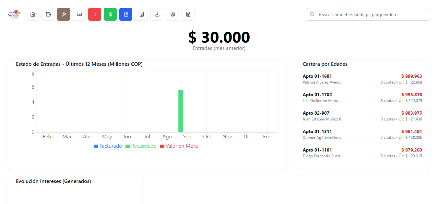Viewport: 437px width, 204px height.
Task: Select the Apto 02-907 portfolio row
Action: (x=362, y=116)
